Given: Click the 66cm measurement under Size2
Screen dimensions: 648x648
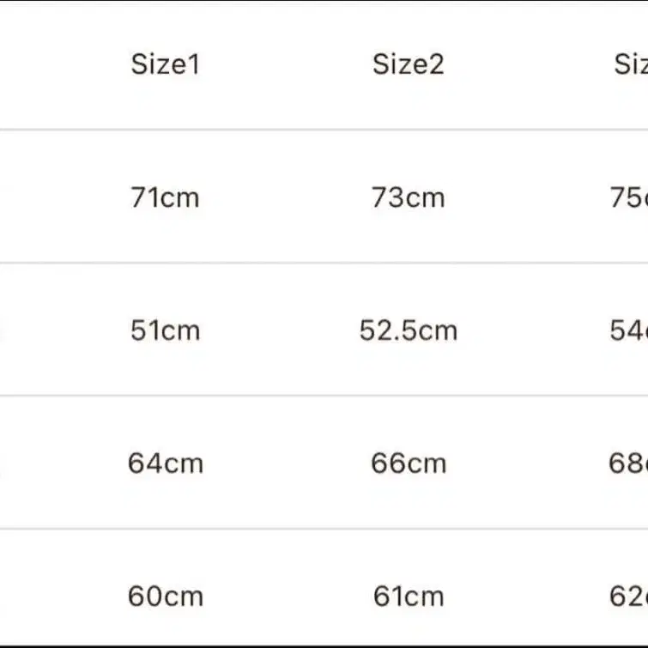Looking at the screenshot, I should tap(408, 463).
